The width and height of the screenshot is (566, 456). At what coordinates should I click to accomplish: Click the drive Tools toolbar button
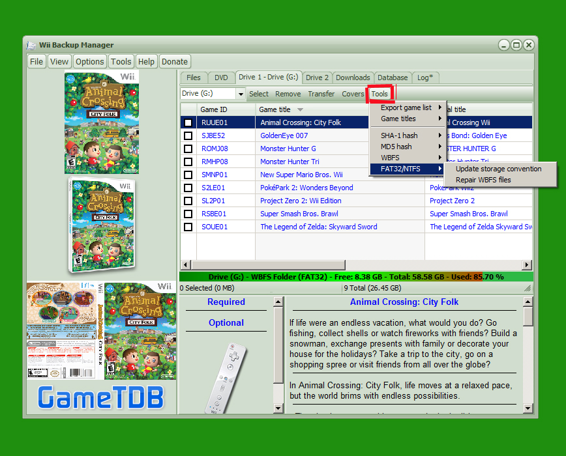[x=380, y=94]
